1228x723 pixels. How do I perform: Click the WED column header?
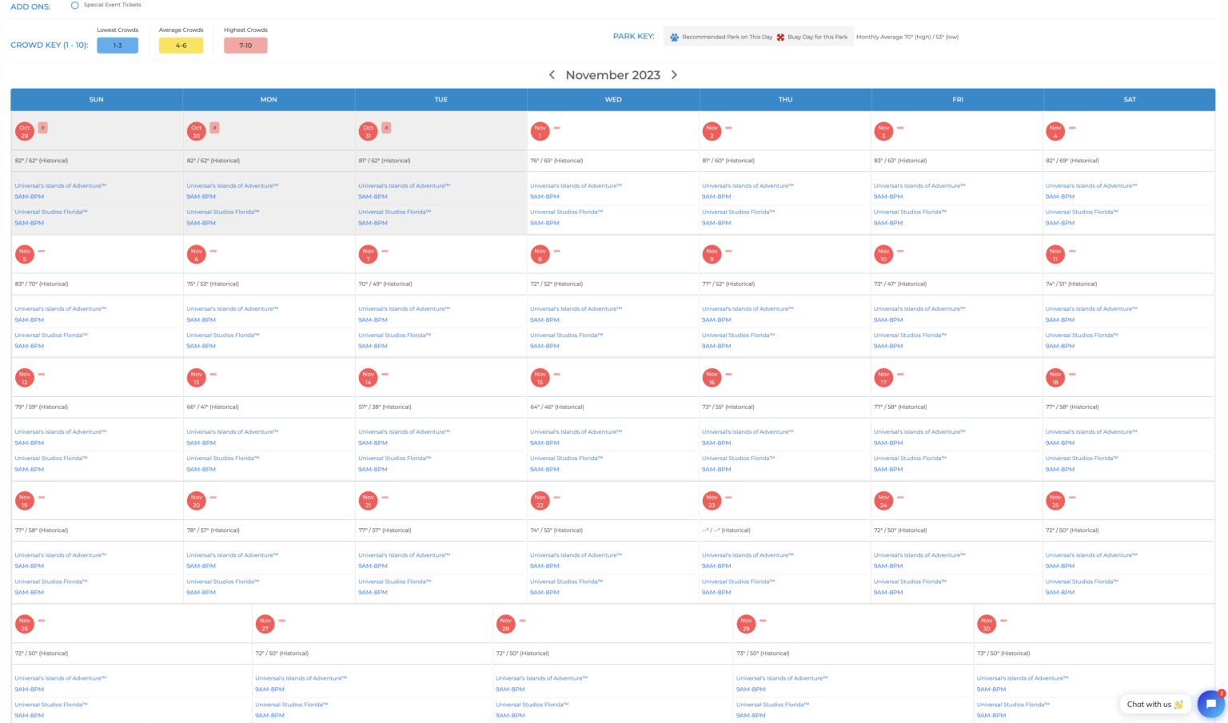point(613,99)
